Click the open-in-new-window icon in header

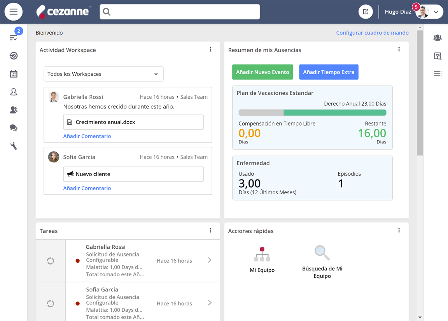click(366, 12)
